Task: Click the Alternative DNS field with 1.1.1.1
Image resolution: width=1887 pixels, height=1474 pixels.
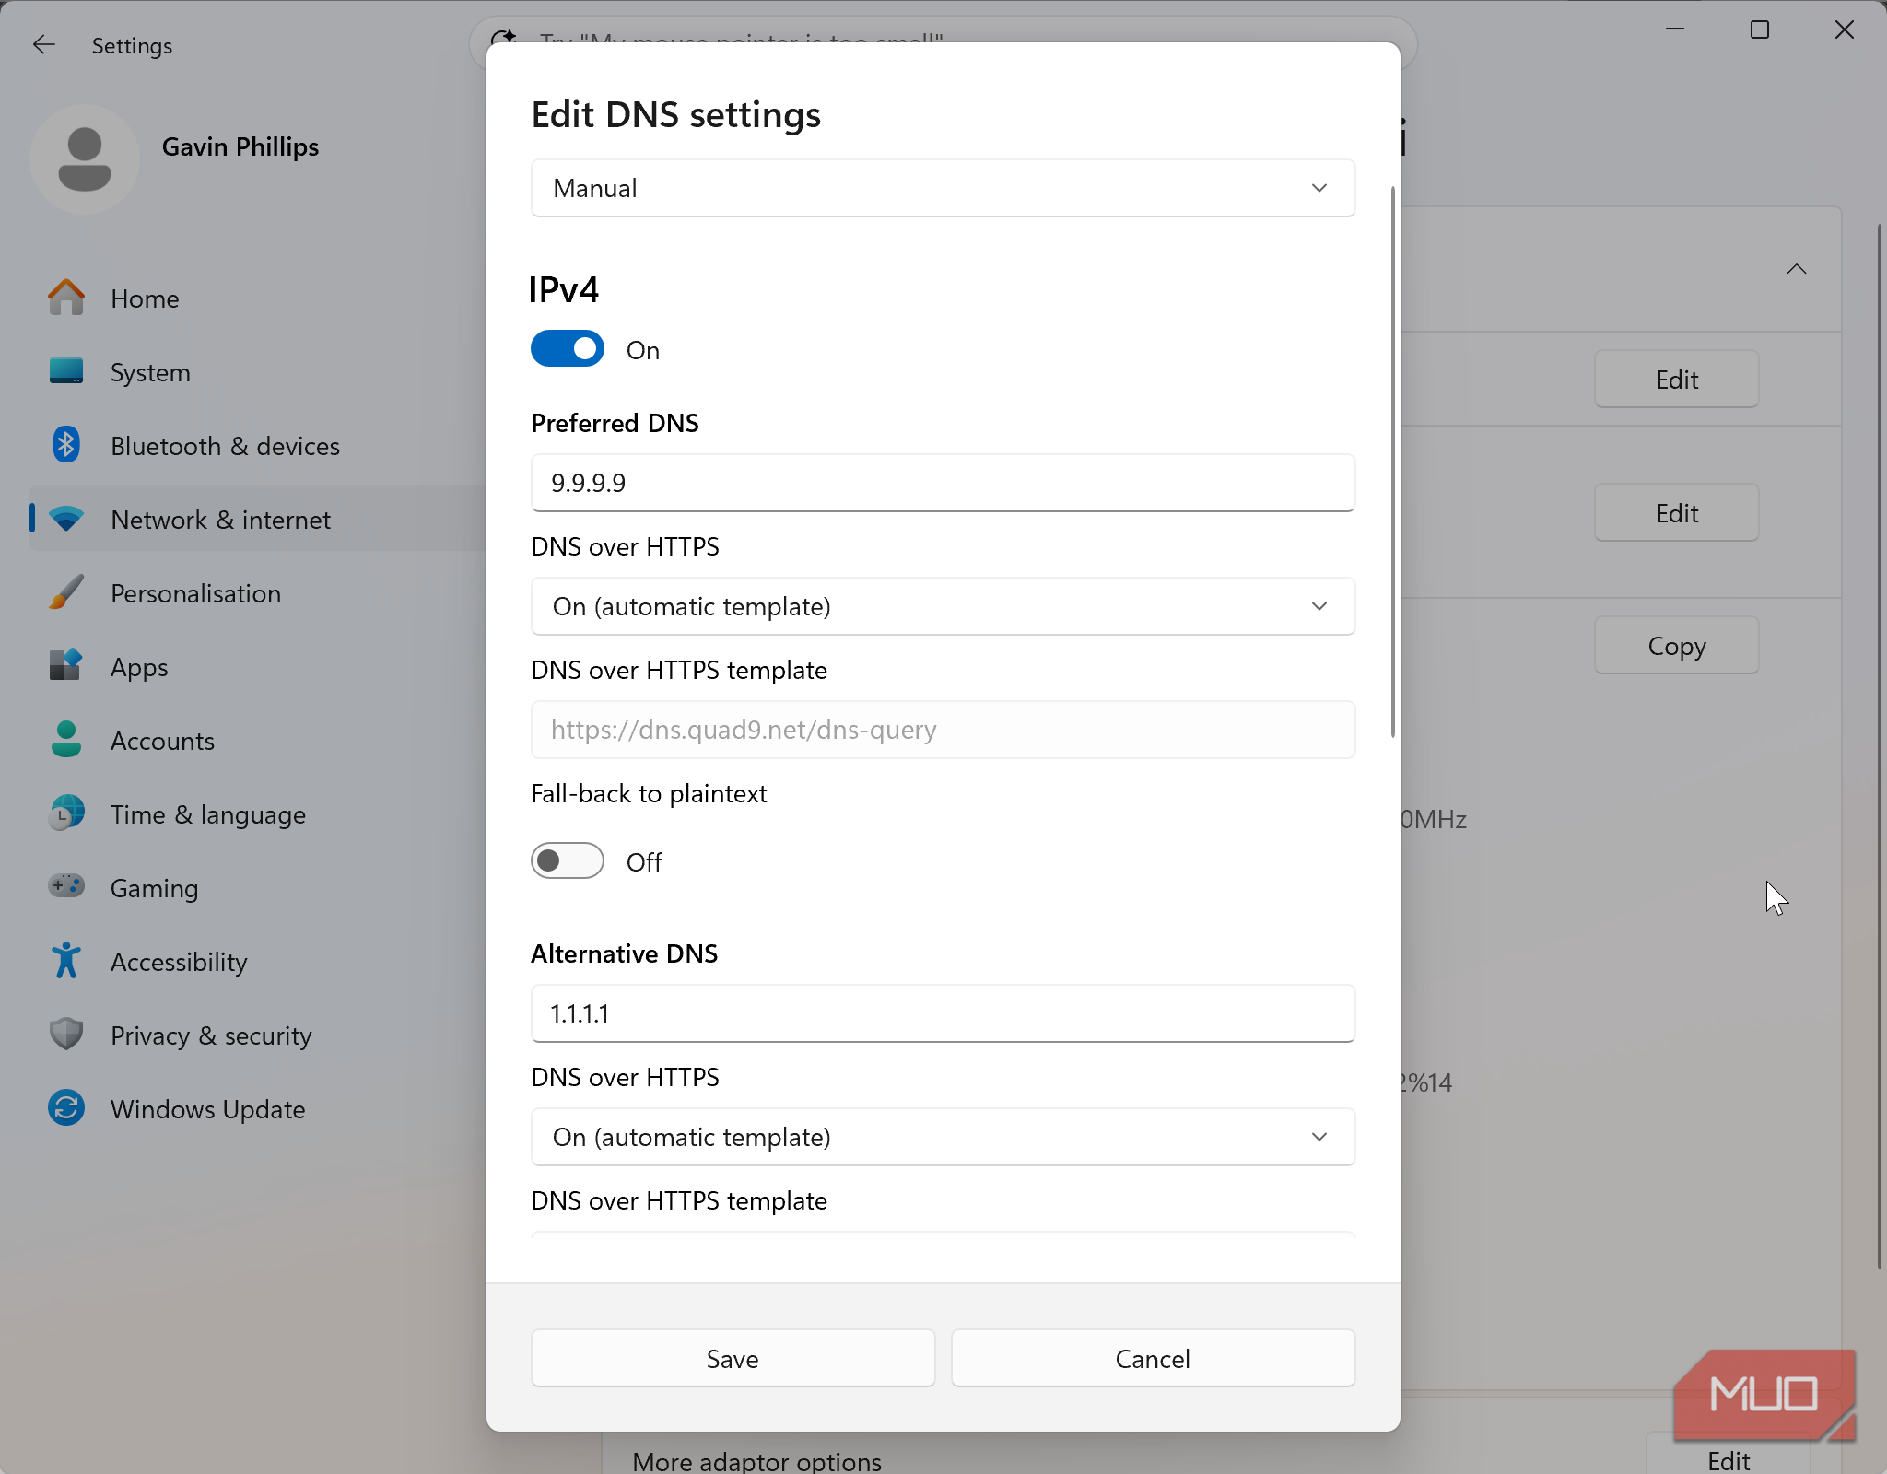Action: click(x=943, y=1013)
